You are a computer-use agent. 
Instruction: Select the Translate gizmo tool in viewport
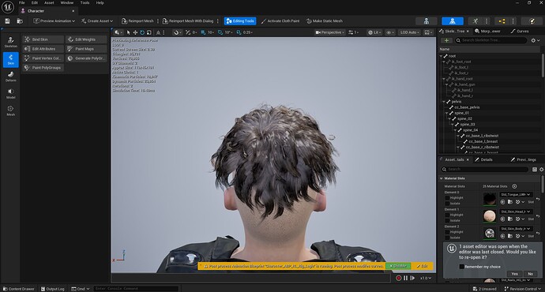pos(135,32)
